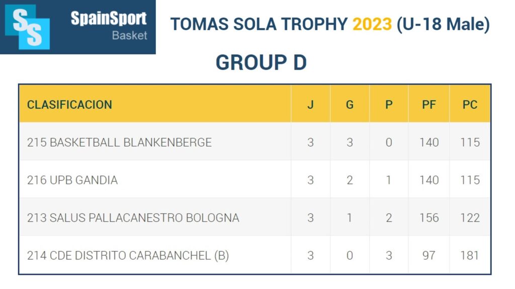This screenshot has height=289, width=515.
Task: Select the CLASIFICACION column header
Action: (x=69, y=105)
